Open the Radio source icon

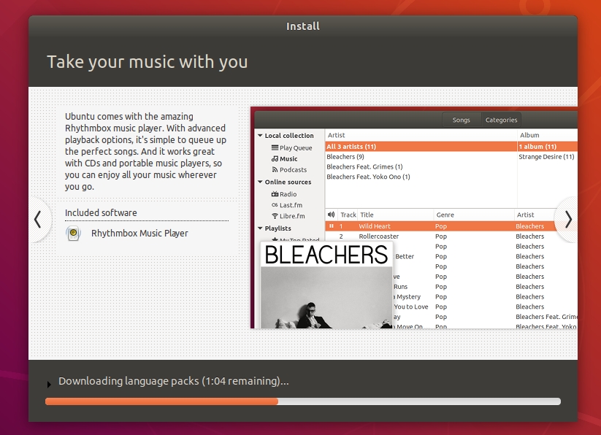(275, 194)
